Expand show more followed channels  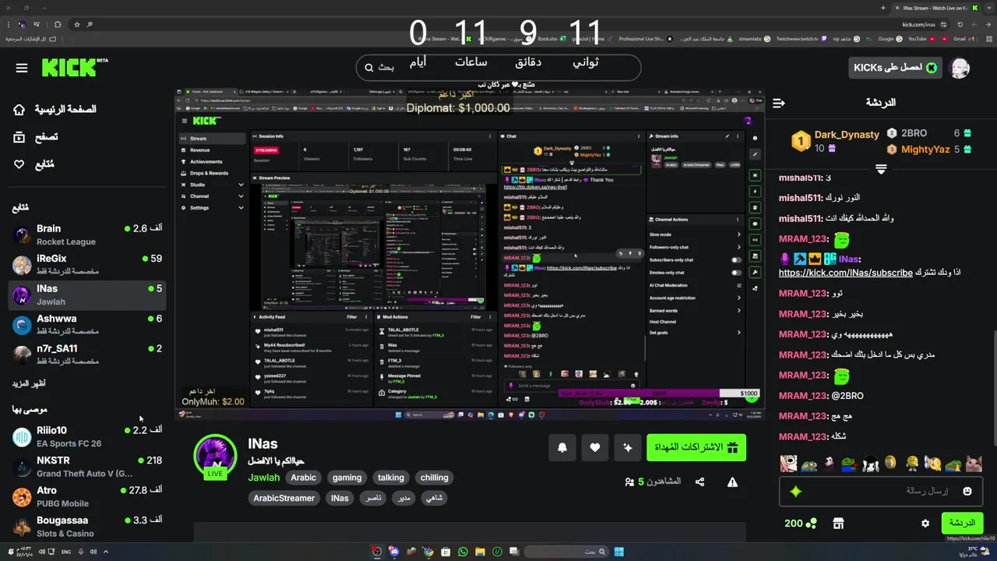point(29,384)
